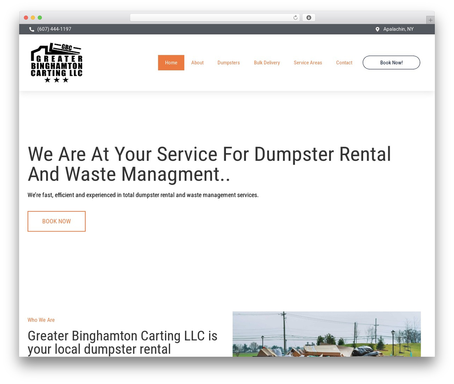Close the browser window with red button
The width and height of the screenshot is (454, 384).
tap(26, 18)
